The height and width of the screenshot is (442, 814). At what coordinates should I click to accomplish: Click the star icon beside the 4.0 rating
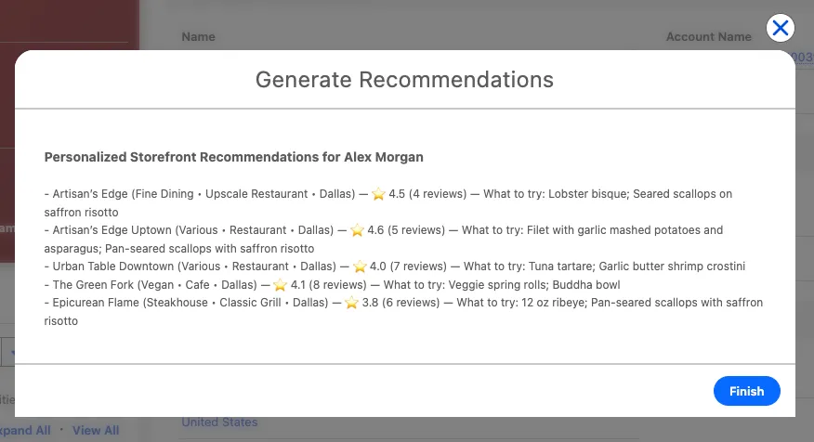click(x=359, y=266)
